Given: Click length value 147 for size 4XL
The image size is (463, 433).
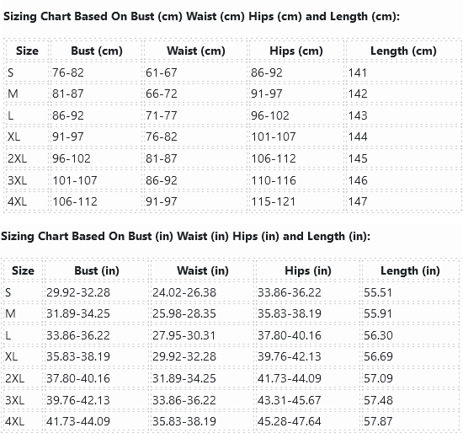Looking at the screenshot, I should pyautogui.click(x=358, y=201).
